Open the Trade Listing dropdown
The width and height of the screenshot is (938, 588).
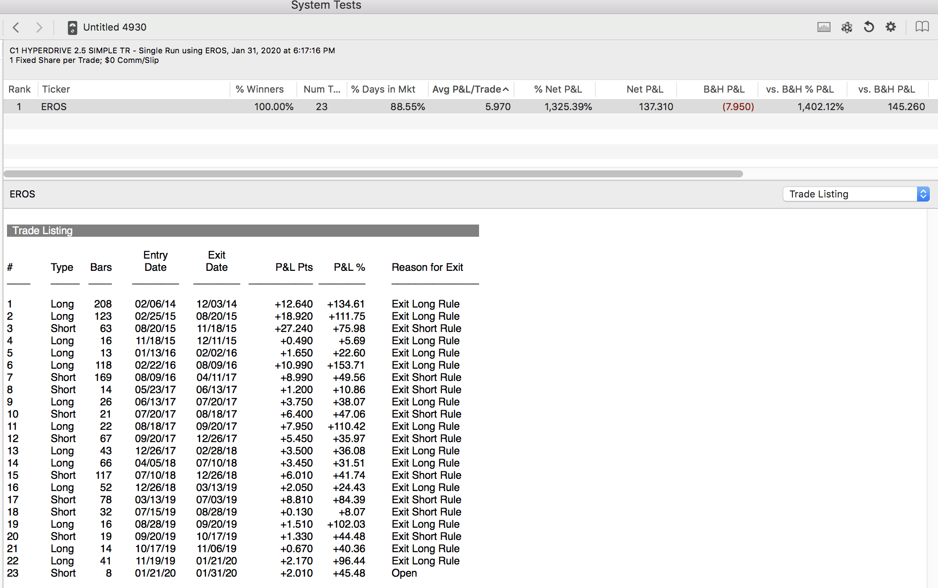(x=856, y=194)
